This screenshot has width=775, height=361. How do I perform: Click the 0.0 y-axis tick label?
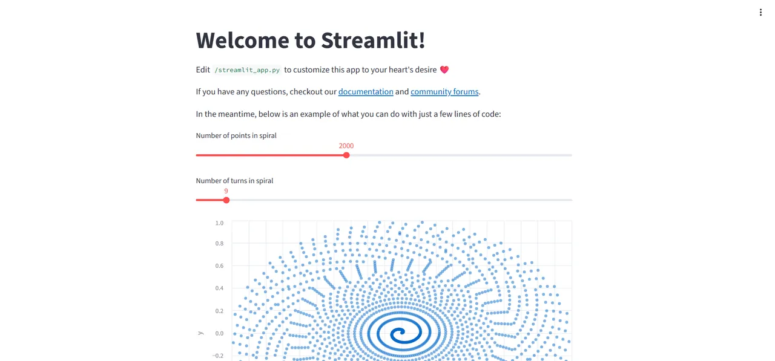coord(219,333)
